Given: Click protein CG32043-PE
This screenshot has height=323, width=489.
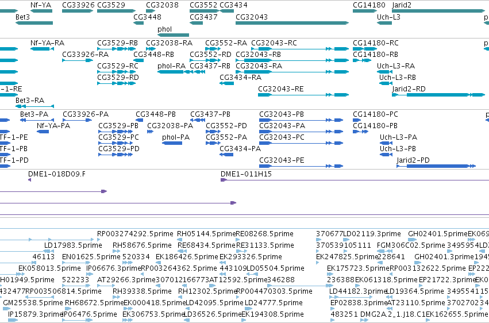Looking at the screenshot, I should pyautogui.click(x=282, y=160).
